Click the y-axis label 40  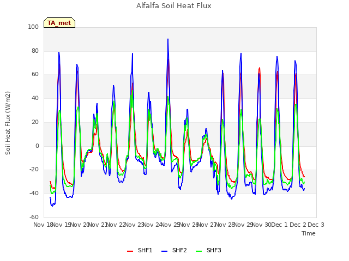pos(35,98)
